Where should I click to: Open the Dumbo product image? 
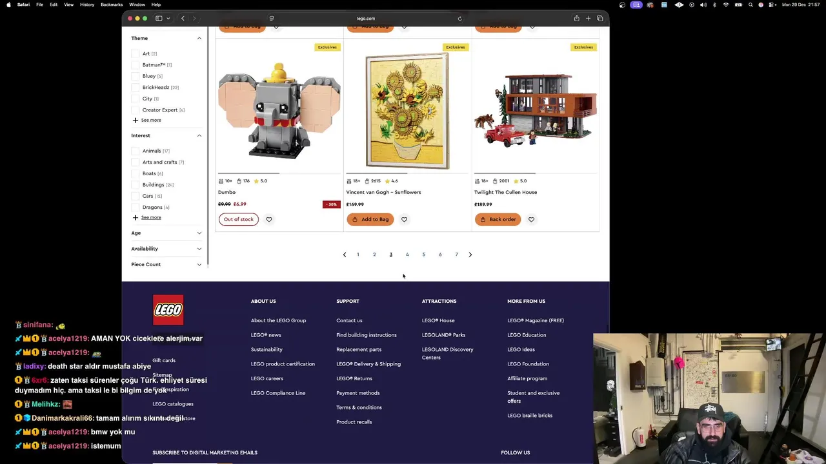click(279, 111)
